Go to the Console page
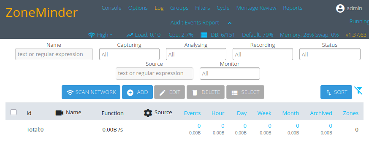 (x=111, y=8)
